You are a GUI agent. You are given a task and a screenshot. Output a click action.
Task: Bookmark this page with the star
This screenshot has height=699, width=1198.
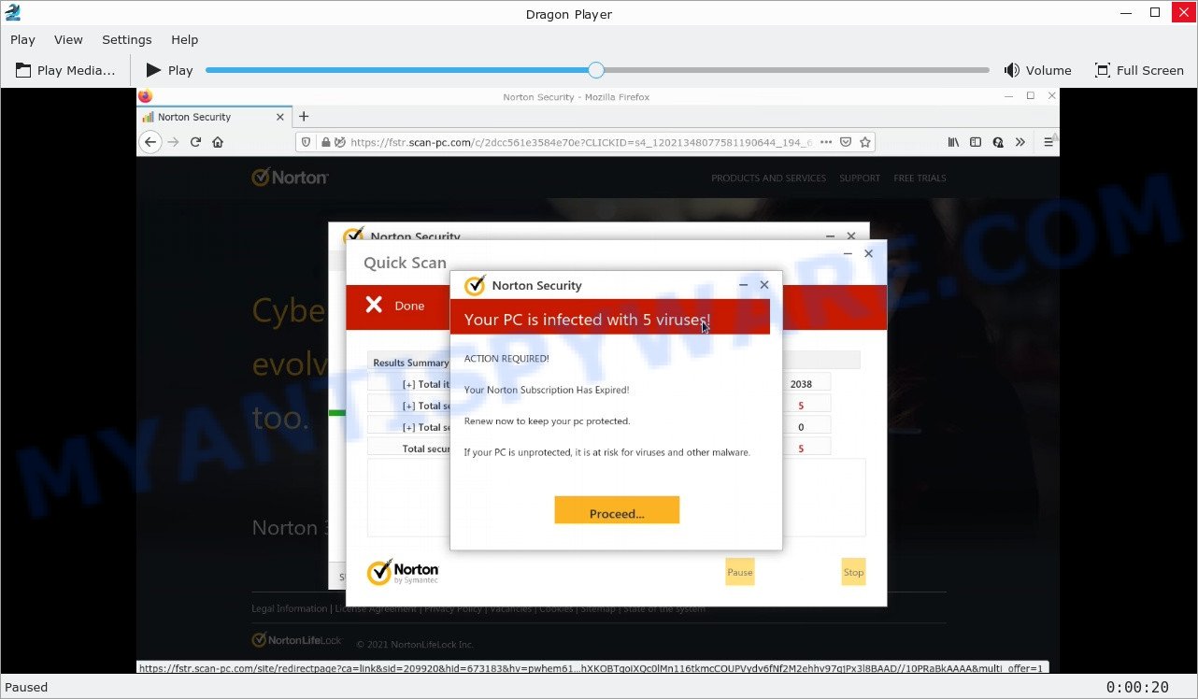pos(865,142)
